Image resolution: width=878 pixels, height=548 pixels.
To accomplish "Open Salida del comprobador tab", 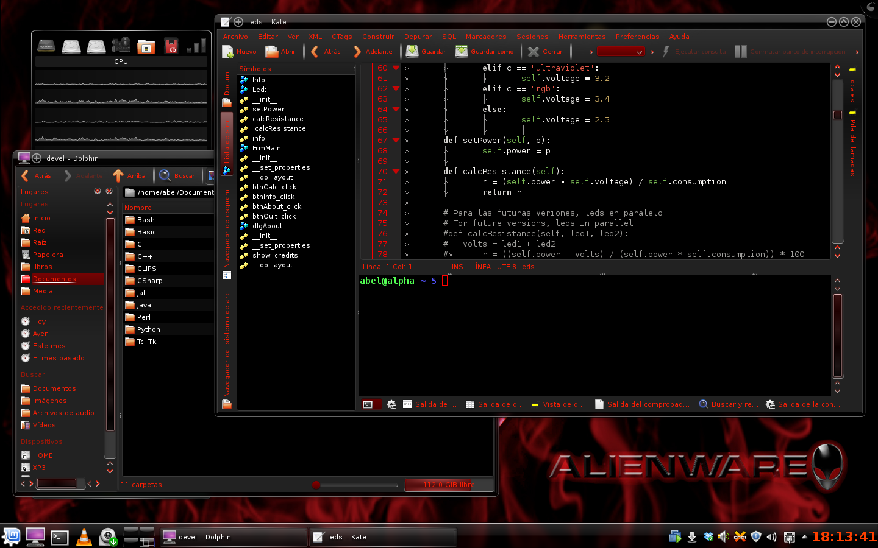I will [642, 404].
